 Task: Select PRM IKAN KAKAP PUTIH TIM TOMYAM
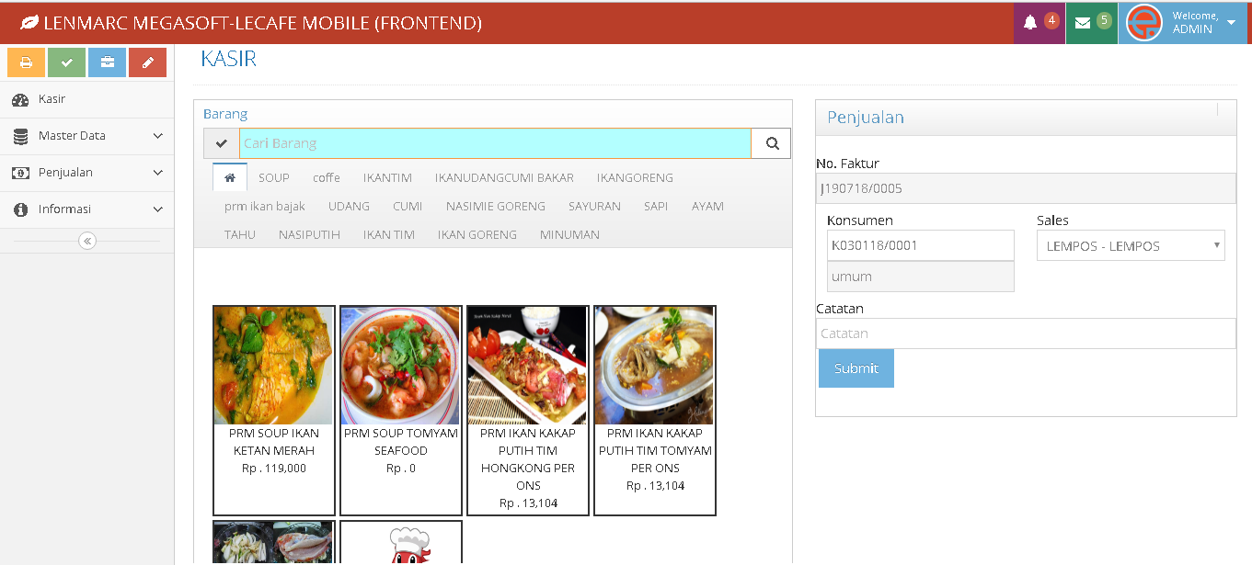[x=655, y=411]
